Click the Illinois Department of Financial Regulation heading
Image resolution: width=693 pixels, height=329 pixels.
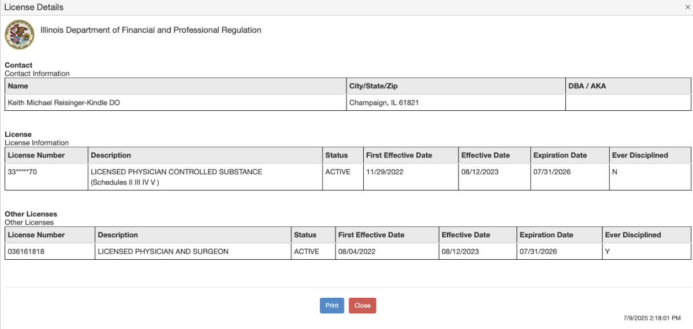pyautogui.click(x=151, y=30)
